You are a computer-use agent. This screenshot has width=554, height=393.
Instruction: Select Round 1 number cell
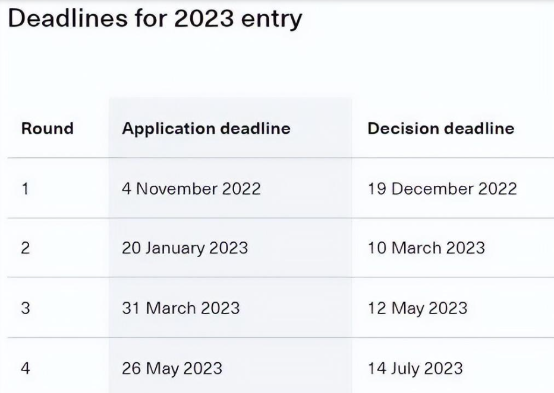(25, 189)
